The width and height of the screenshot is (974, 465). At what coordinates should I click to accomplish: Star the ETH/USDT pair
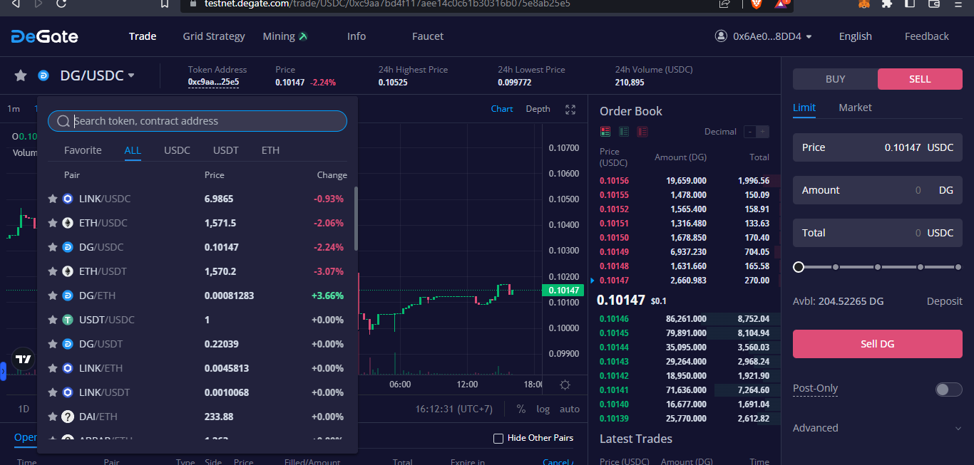pos(53,271)
